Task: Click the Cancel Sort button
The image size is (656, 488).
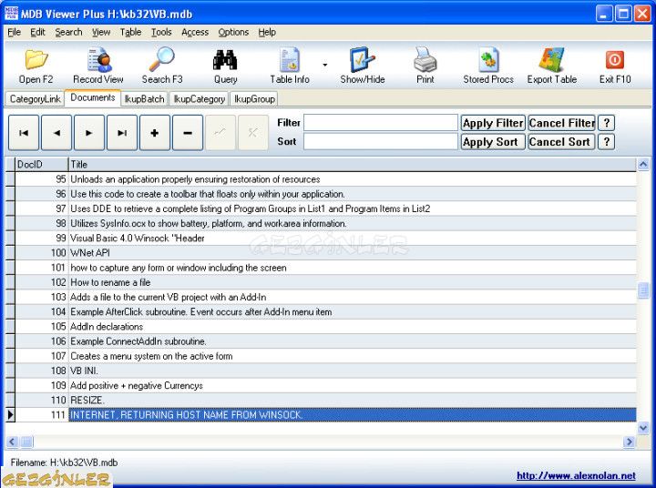Action: pyautogui.click(x=561, y=142)
